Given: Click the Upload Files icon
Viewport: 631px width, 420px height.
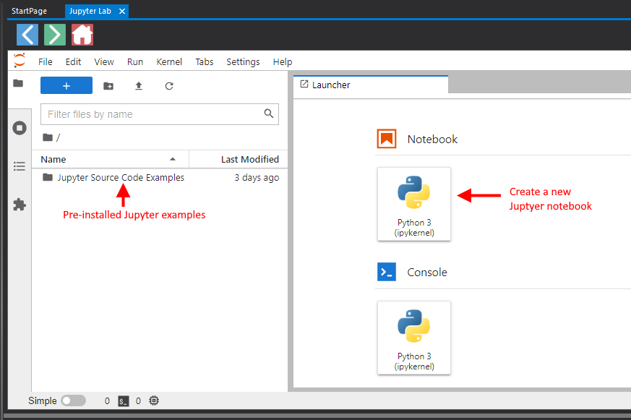Looking at the screenshot, I should (139, 86).
